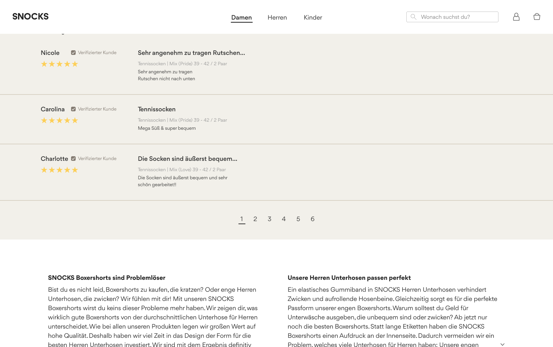This screenshot has height=347, width=553.
Task: Click review title 'Die Socken sind äußerst bequem...'
Action: (x=187, y=159)
